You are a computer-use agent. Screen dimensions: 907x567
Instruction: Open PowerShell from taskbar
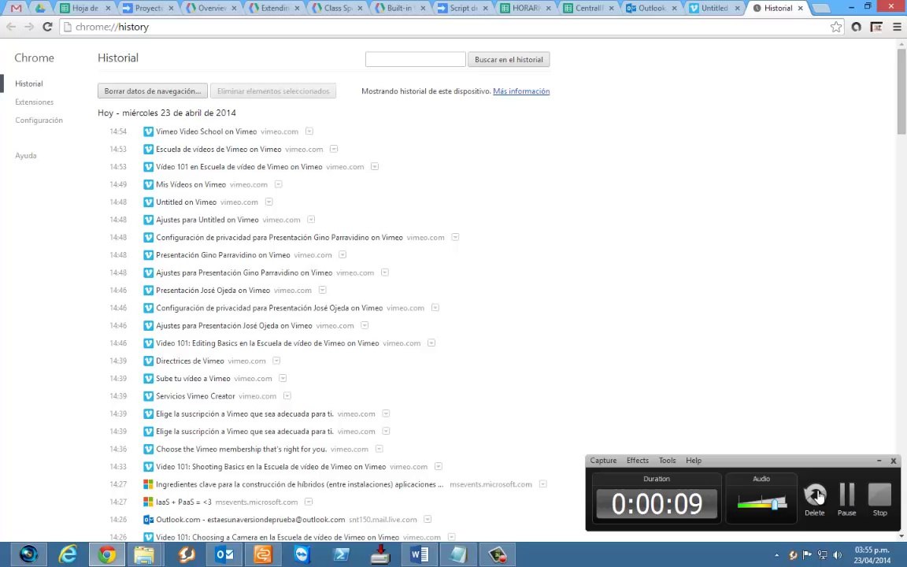click(x=341, y=555)
